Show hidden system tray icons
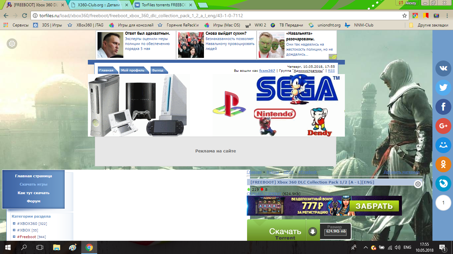Screen dimensions: 453x254 (365, 247)
